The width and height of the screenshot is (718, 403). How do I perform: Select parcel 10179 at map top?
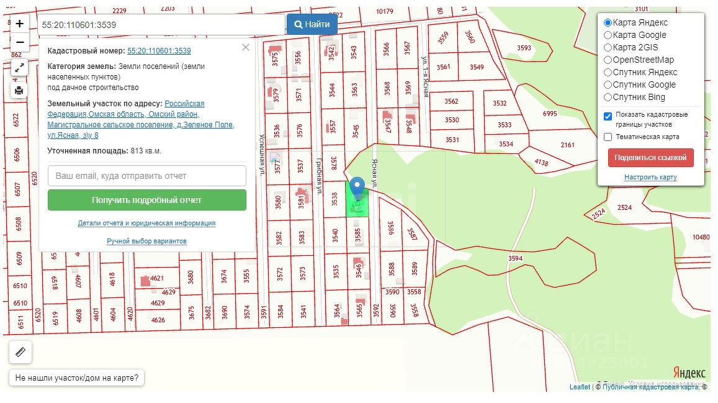pos(384,11)
